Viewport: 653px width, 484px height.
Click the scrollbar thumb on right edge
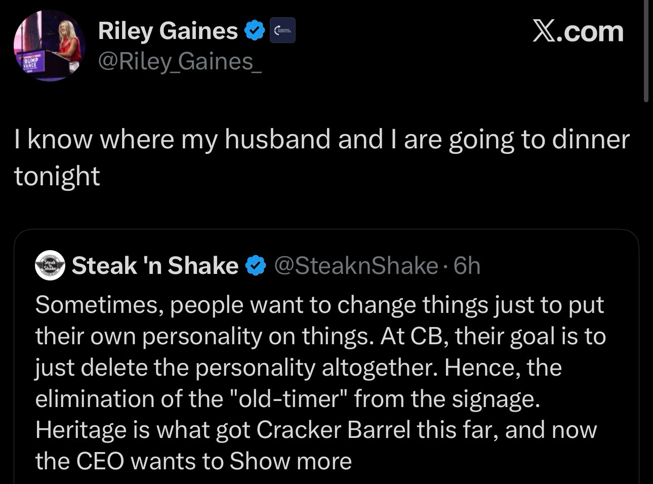(646, 51)
